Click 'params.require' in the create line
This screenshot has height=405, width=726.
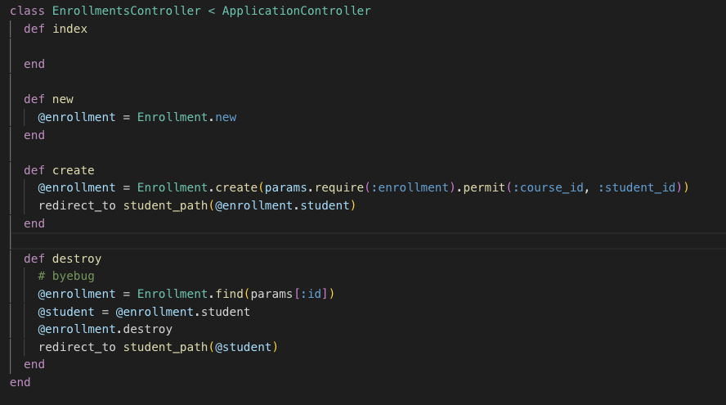(315, 187)
